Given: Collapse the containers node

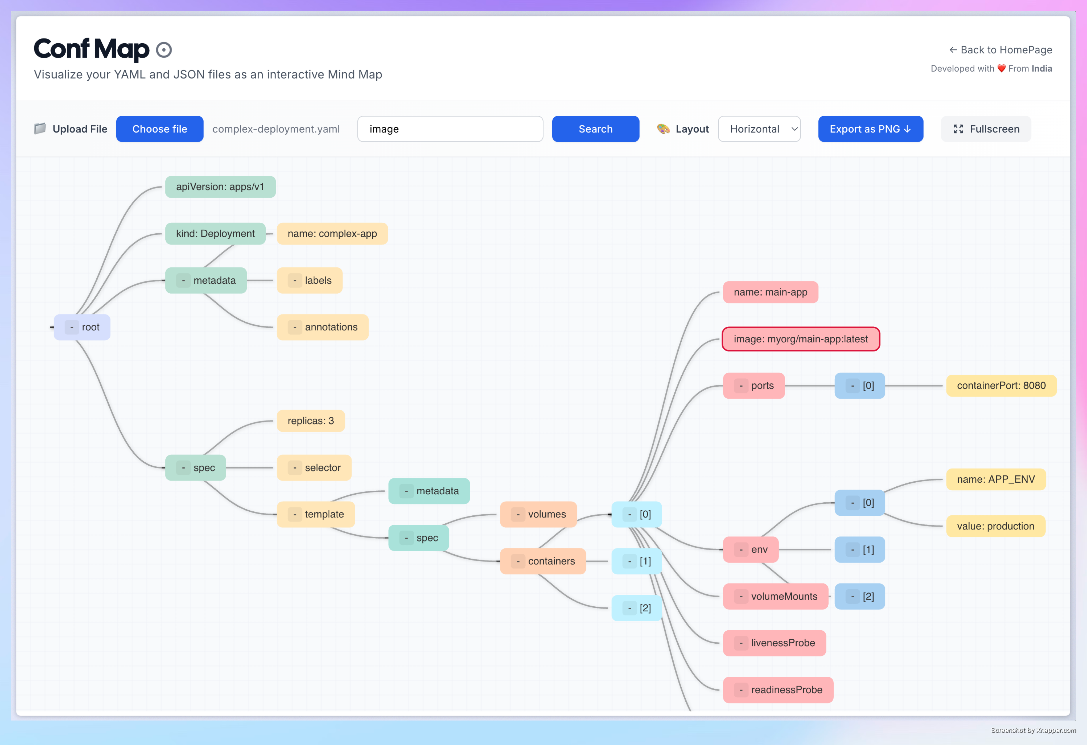Looking at the screenshot, I should click(518, 561).
